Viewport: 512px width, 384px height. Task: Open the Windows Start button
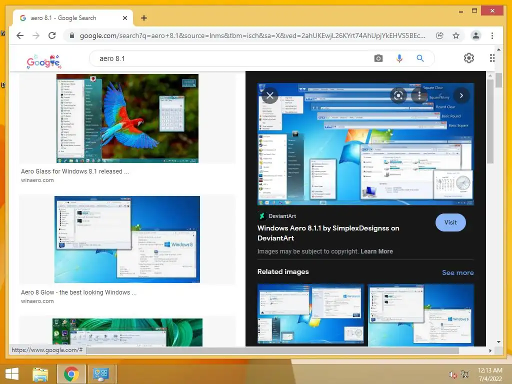(x=12, y=374)
